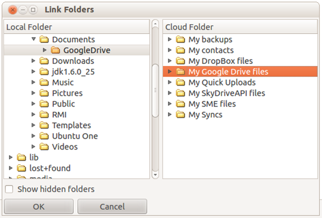
Task: Click the My Syncs folder icon
Action: pyautogui.click(x=180, y=114)
